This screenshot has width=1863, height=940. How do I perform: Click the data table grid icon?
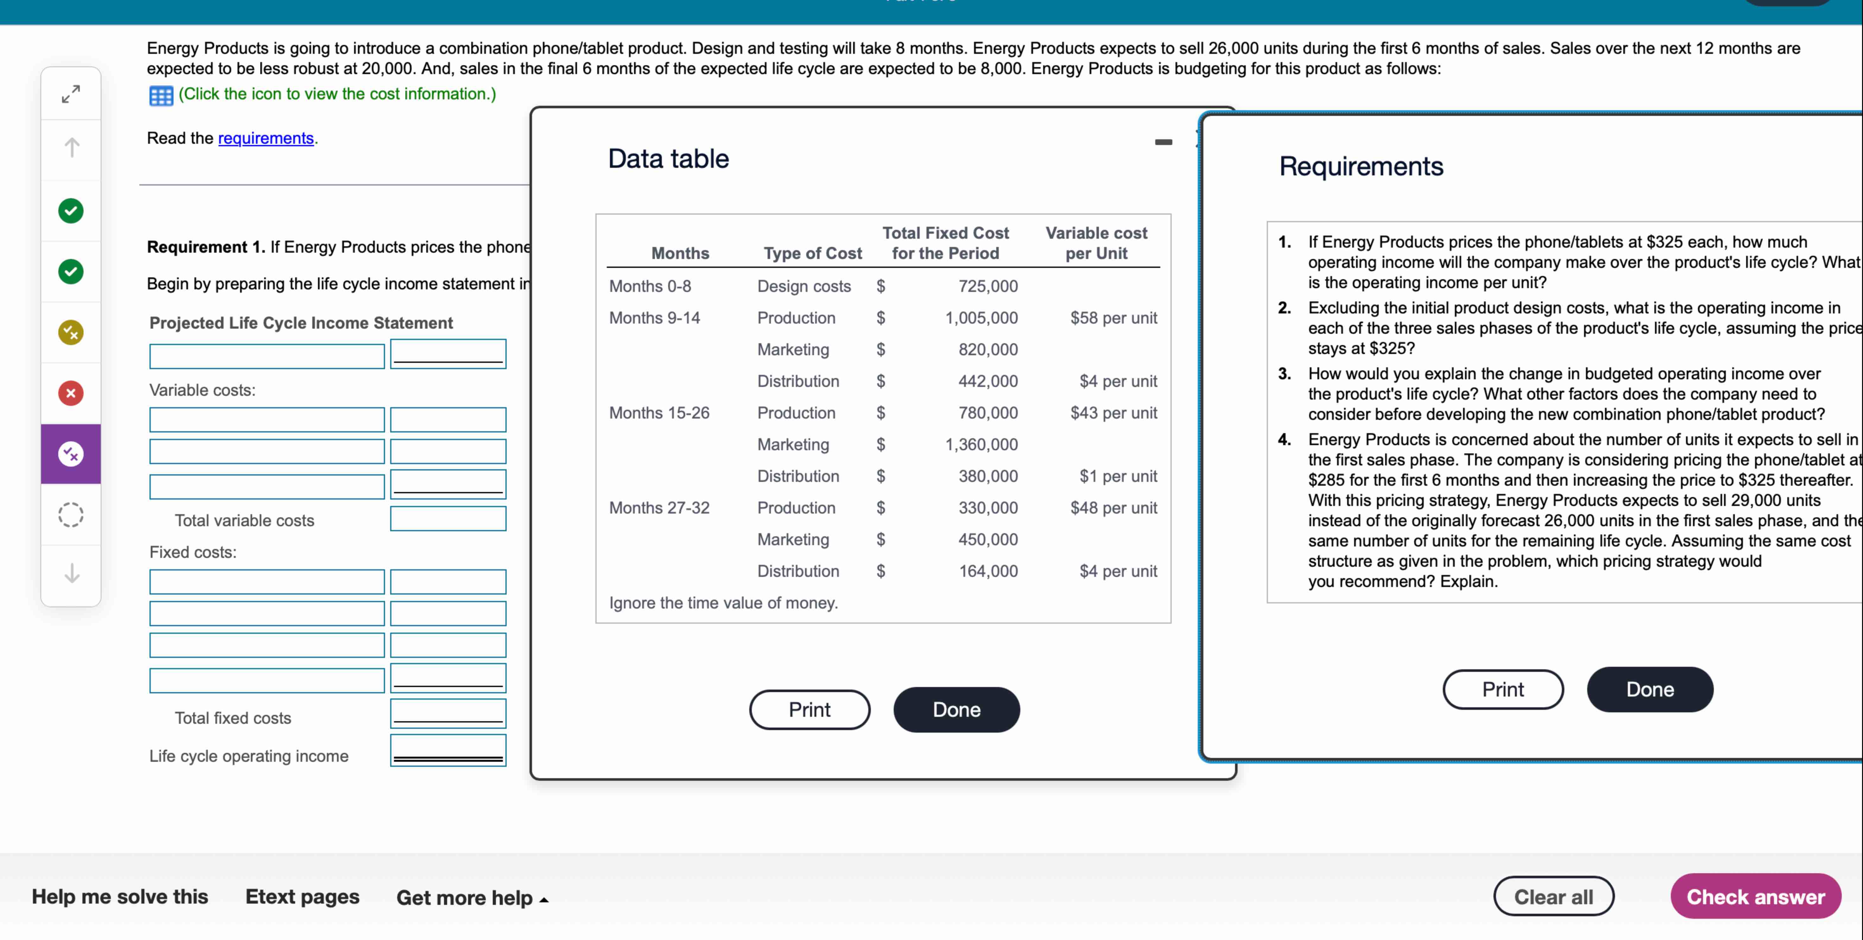point(161,95)
